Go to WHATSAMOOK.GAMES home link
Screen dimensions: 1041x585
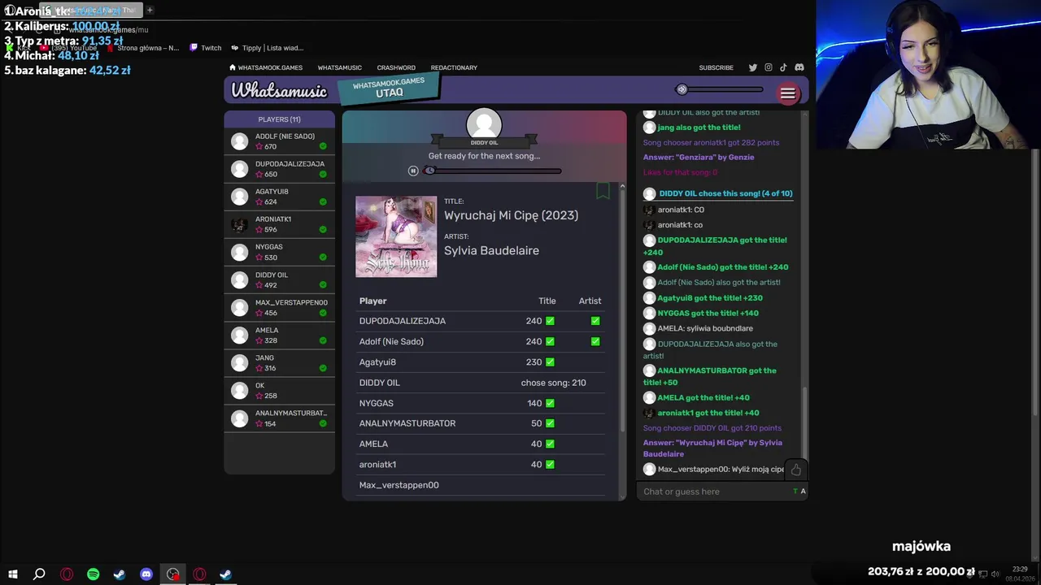click(x=270, y=67)
